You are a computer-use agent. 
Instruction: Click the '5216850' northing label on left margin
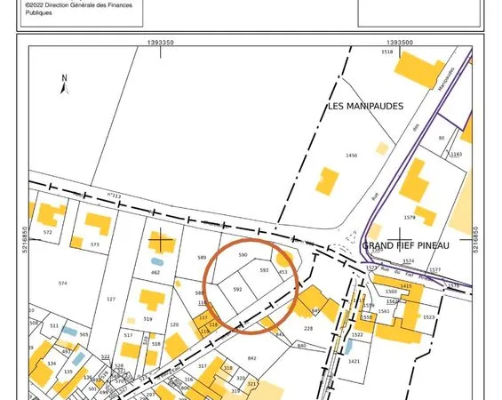pos(25,239)
